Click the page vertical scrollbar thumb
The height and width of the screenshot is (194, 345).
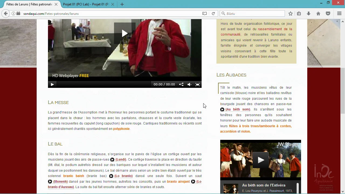343,91
